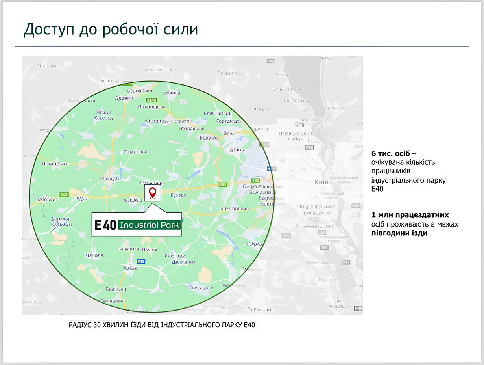Click the 'півгодини їзди' bold phrase
This screenshot has height=365, width=484.
(x=399, y=233)
